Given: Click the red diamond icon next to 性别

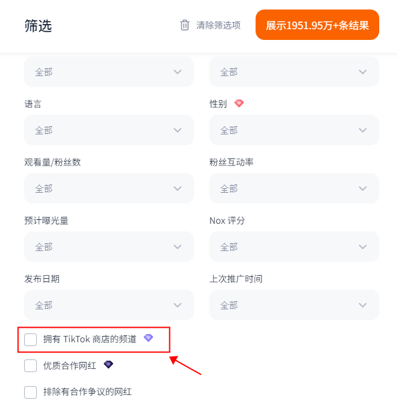Looking at the screenshot, I should pyautogui.click(x=239, y=103).
